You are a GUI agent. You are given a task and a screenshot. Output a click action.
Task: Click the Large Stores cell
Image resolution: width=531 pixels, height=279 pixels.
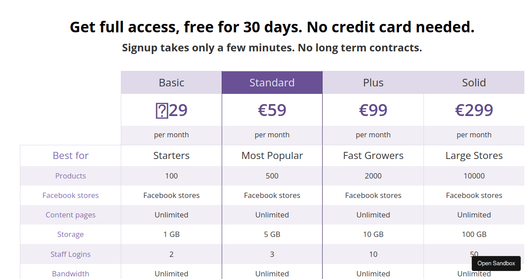click(x=474, y=155)
